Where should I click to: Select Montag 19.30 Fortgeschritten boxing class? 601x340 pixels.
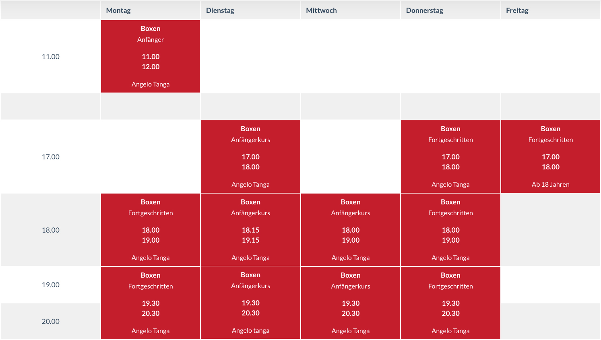coord(150,303)
